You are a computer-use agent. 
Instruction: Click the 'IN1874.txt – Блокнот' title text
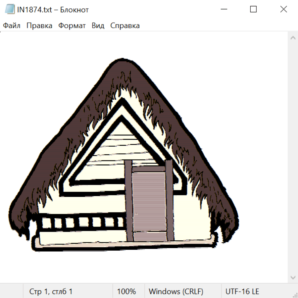coord(53,10)
